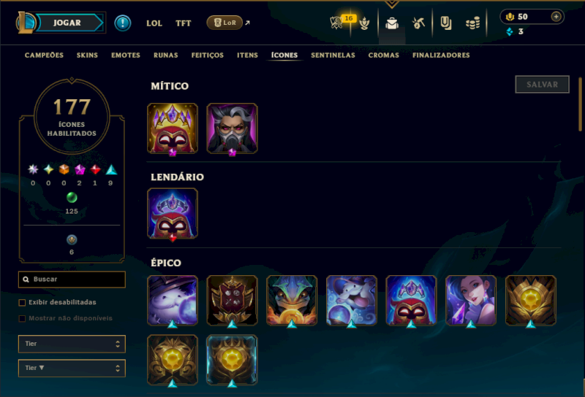Click the blue notification alert icon

tap(122, 23)
